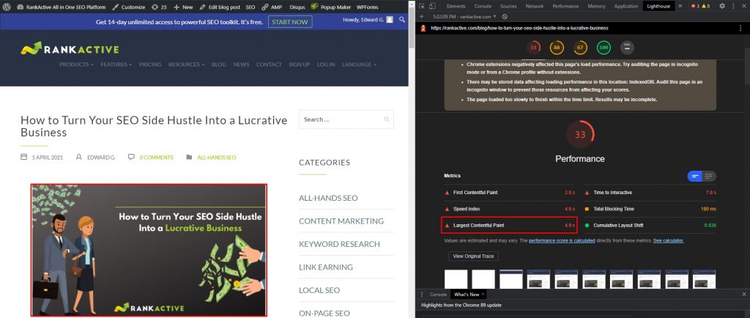Open the LOG IN nav link
The image size is (750, 318).
pos(326,64)
